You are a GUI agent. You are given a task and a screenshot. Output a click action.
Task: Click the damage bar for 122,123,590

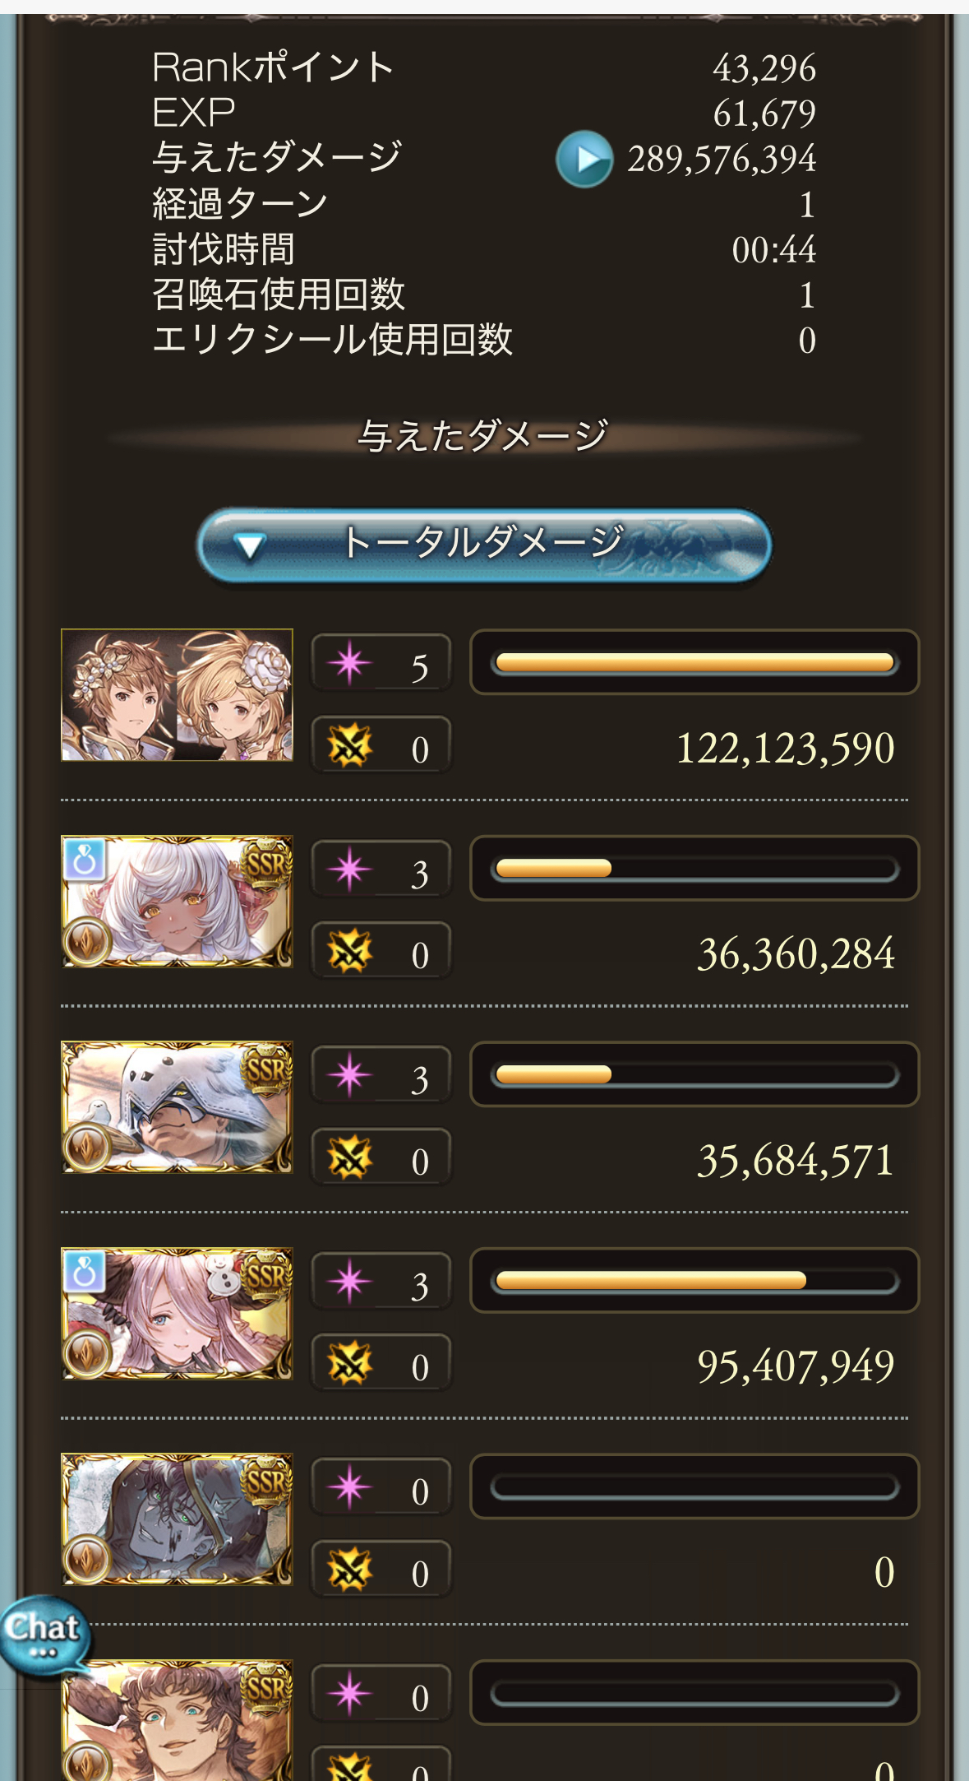click(x=694, y=662)
